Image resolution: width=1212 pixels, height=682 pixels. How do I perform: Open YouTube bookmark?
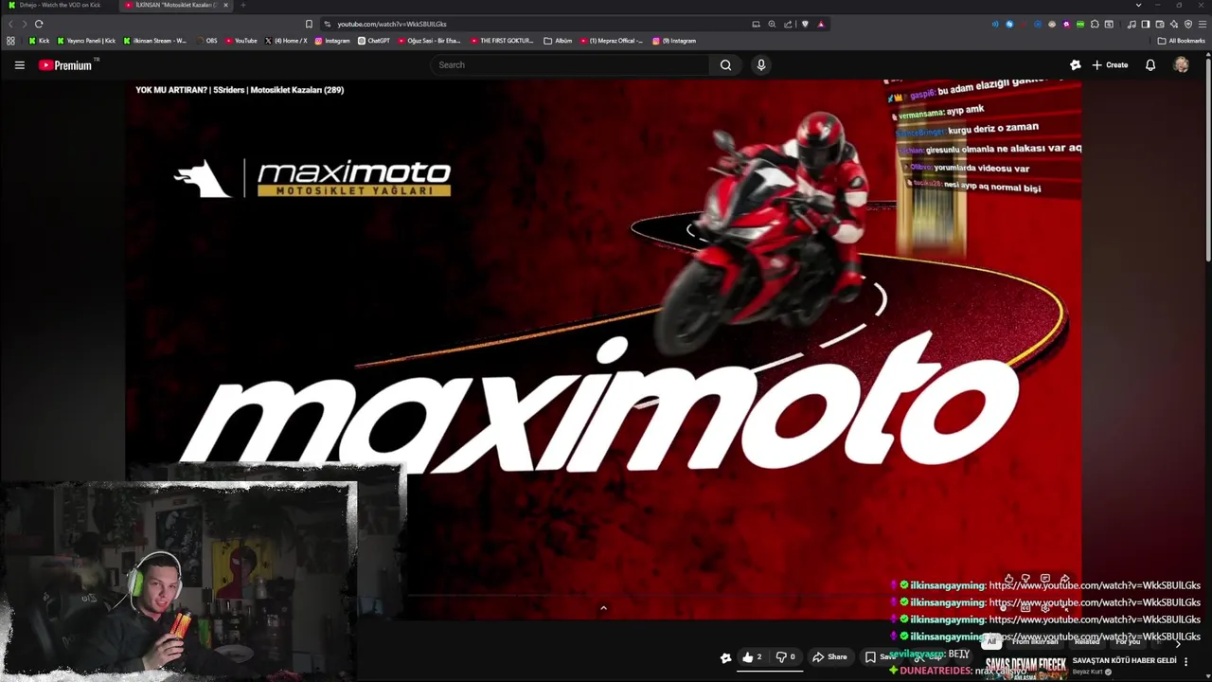(241, 41)
